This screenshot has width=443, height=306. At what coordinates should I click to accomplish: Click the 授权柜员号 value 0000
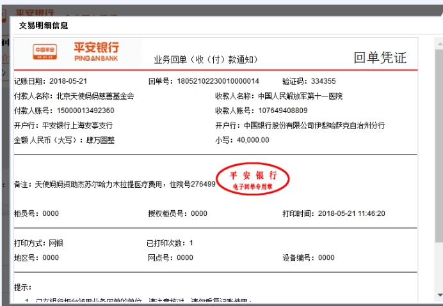click(x=199, y=213)
